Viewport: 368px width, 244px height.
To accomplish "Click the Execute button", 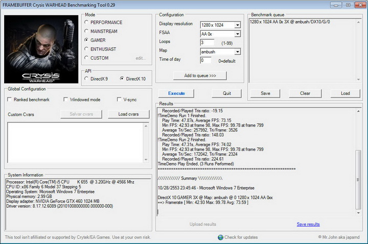I will point(176,93).
